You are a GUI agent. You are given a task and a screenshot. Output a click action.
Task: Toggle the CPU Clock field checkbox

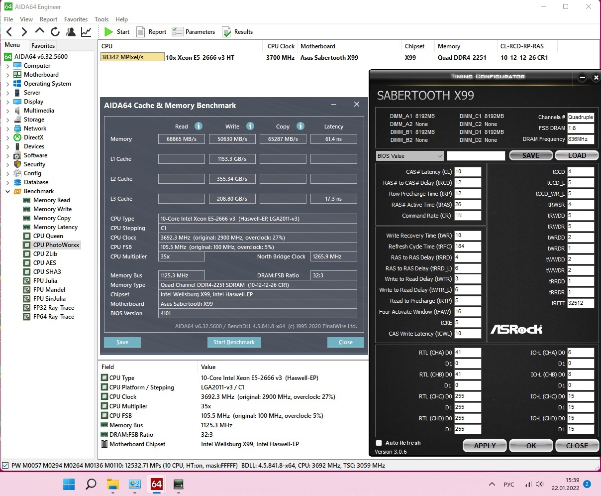click(x=104, y=397)
